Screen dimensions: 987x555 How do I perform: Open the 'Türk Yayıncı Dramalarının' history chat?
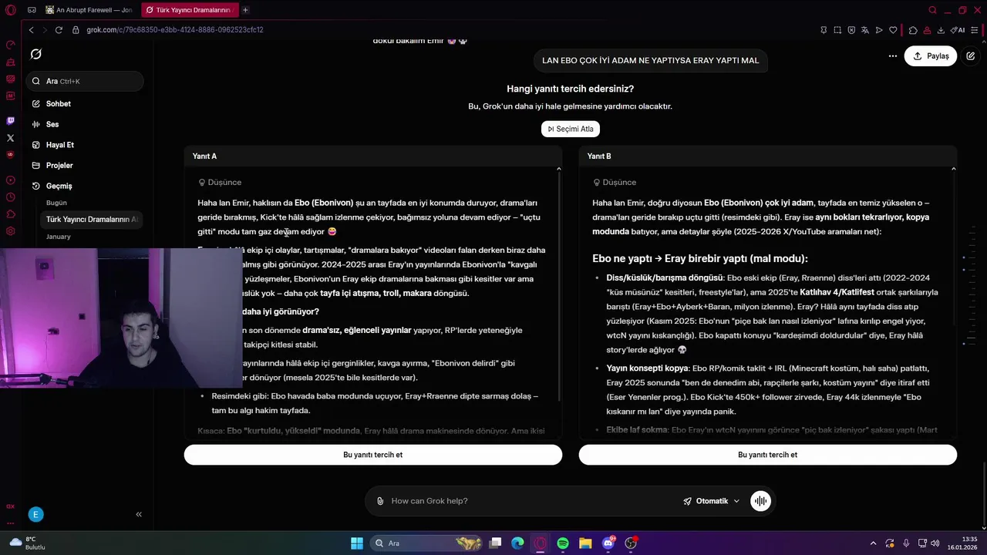92,220
